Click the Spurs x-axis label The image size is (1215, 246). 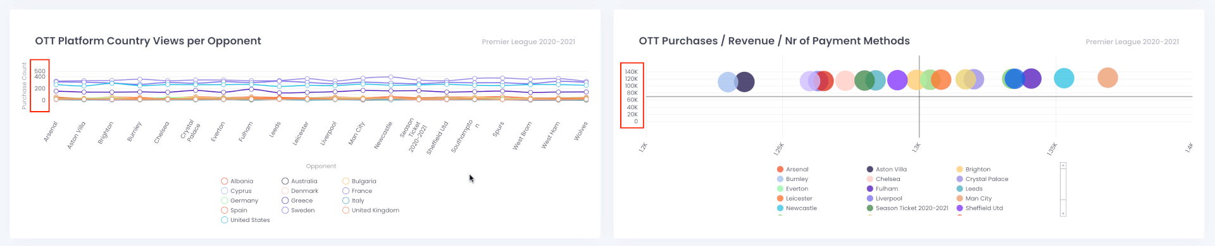(499, 129)
